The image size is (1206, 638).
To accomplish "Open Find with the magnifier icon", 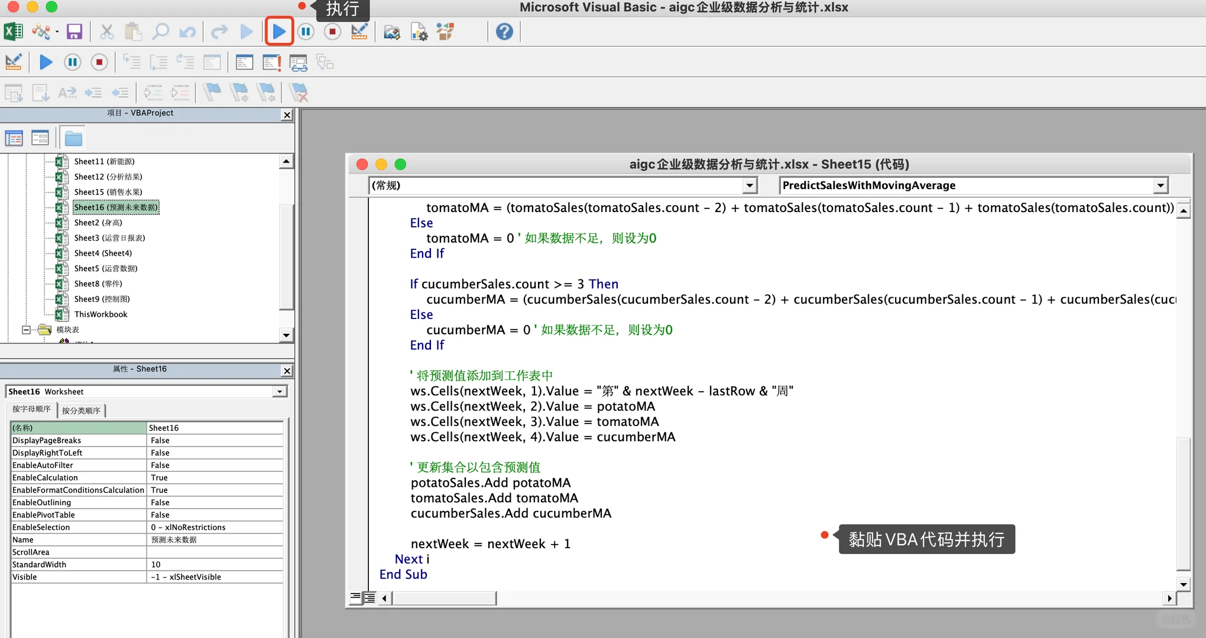I will tap(160, 31).
